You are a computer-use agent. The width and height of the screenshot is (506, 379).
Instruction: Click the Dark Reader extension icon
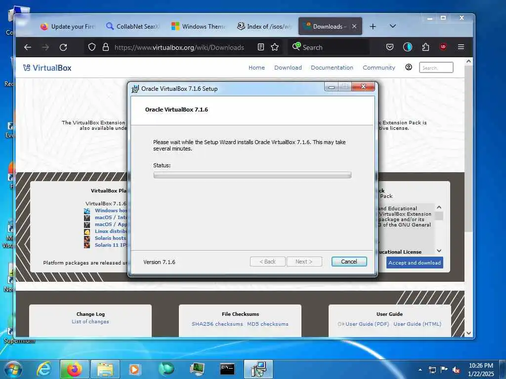[x=408, y=47]
